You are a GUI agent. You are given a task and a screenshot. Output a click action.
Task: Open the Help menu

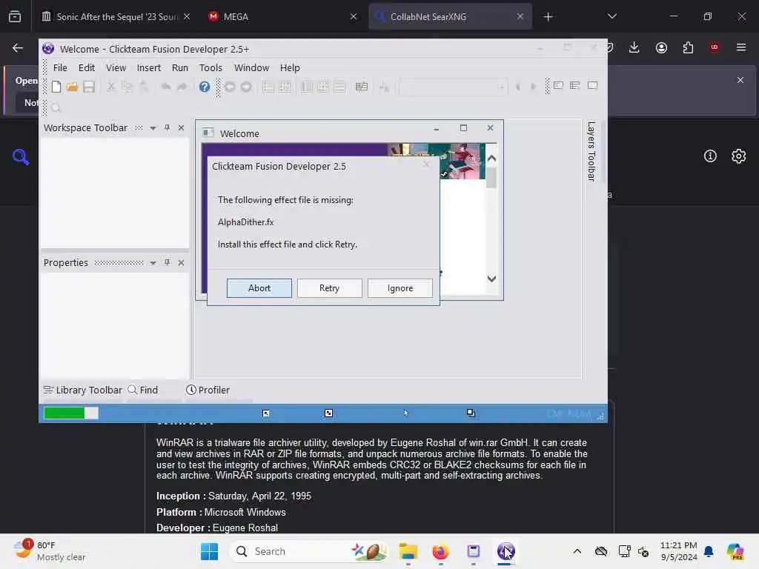[290, 67]
